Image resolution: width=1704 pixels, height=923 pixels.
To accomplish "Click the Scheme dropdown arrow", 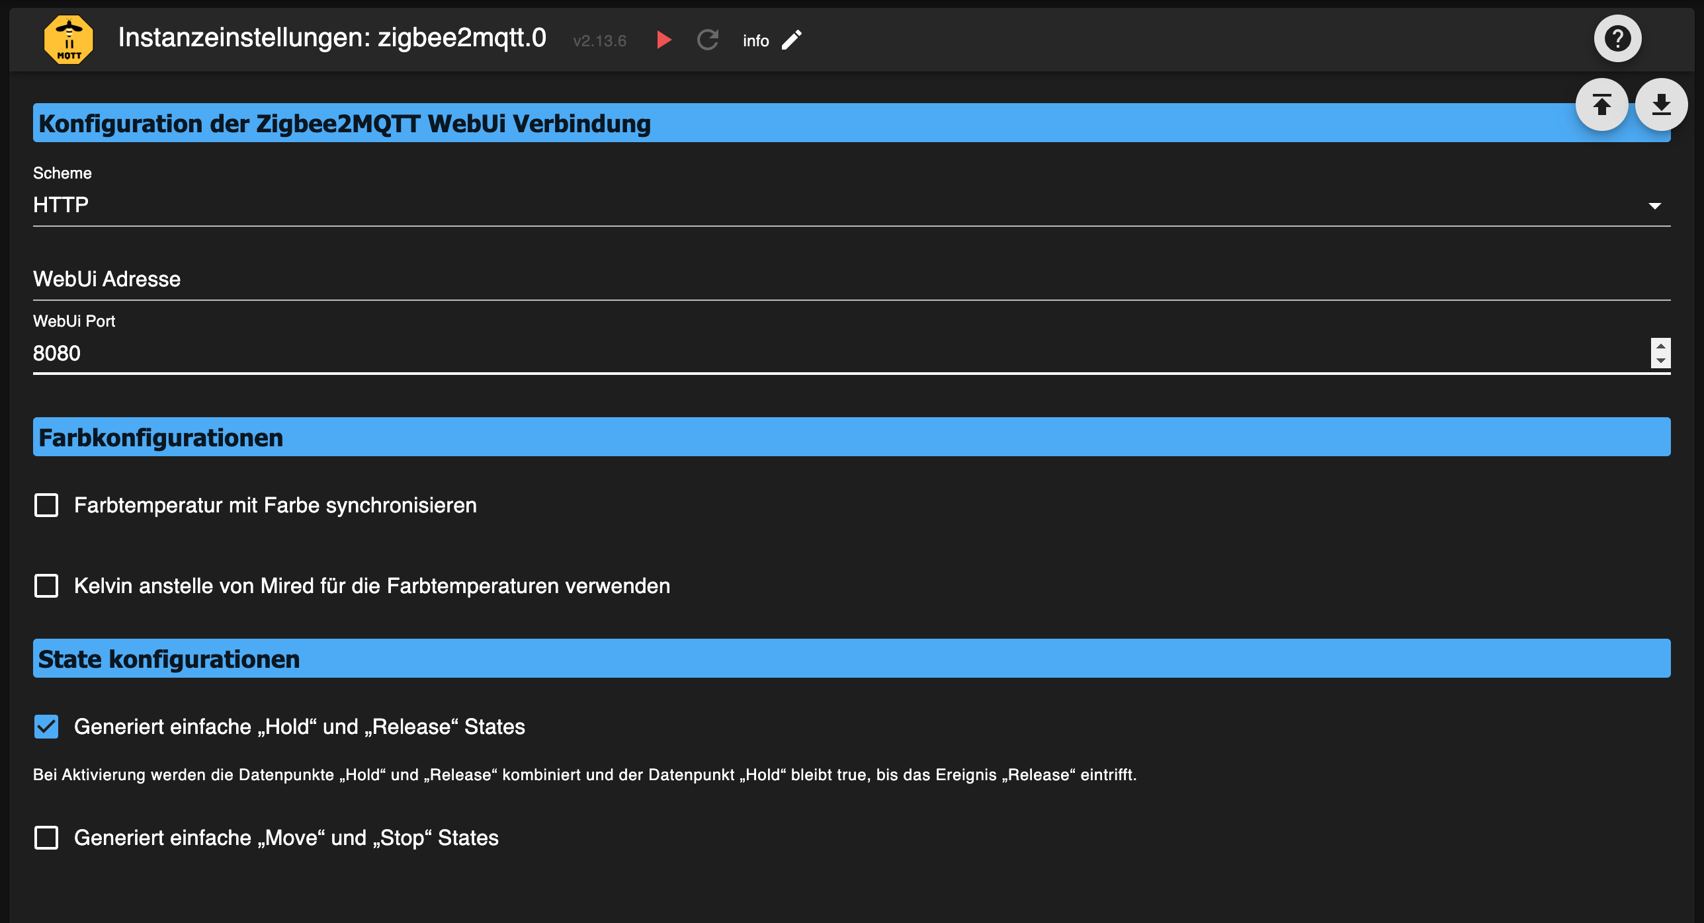I will point(1654,206).
